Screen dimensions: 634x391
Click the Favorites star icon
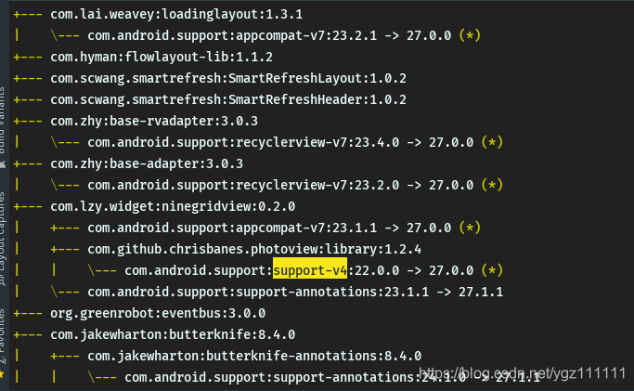2,374
